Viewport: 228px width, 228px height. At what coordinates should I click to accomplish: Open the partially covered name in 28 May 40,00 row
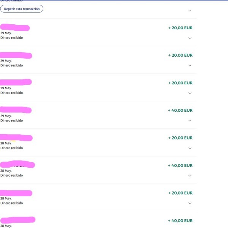pyautogui.click(x=17, y=165)
